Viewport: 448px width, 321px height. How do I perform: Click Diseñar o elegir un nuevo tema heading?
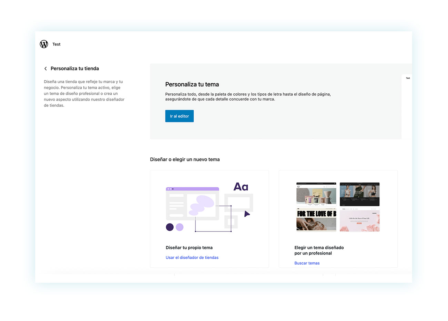click(x=185, y=159)
